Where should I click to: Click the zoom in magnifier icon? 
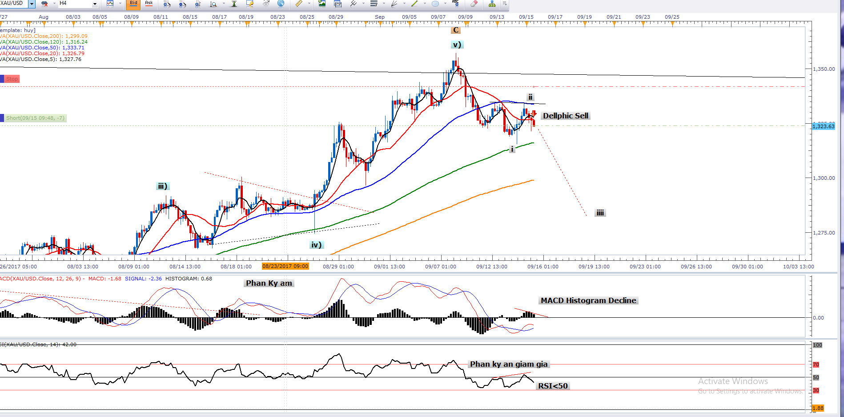coord(167,4)
